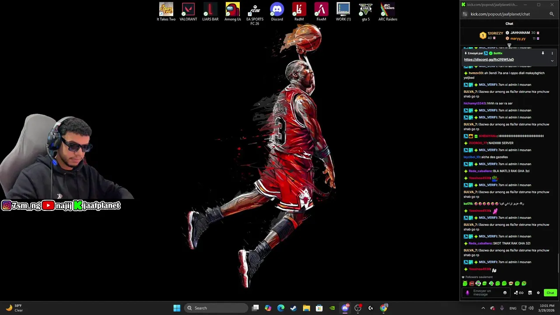Open the channel points infinity icon

tap(519, 293)
